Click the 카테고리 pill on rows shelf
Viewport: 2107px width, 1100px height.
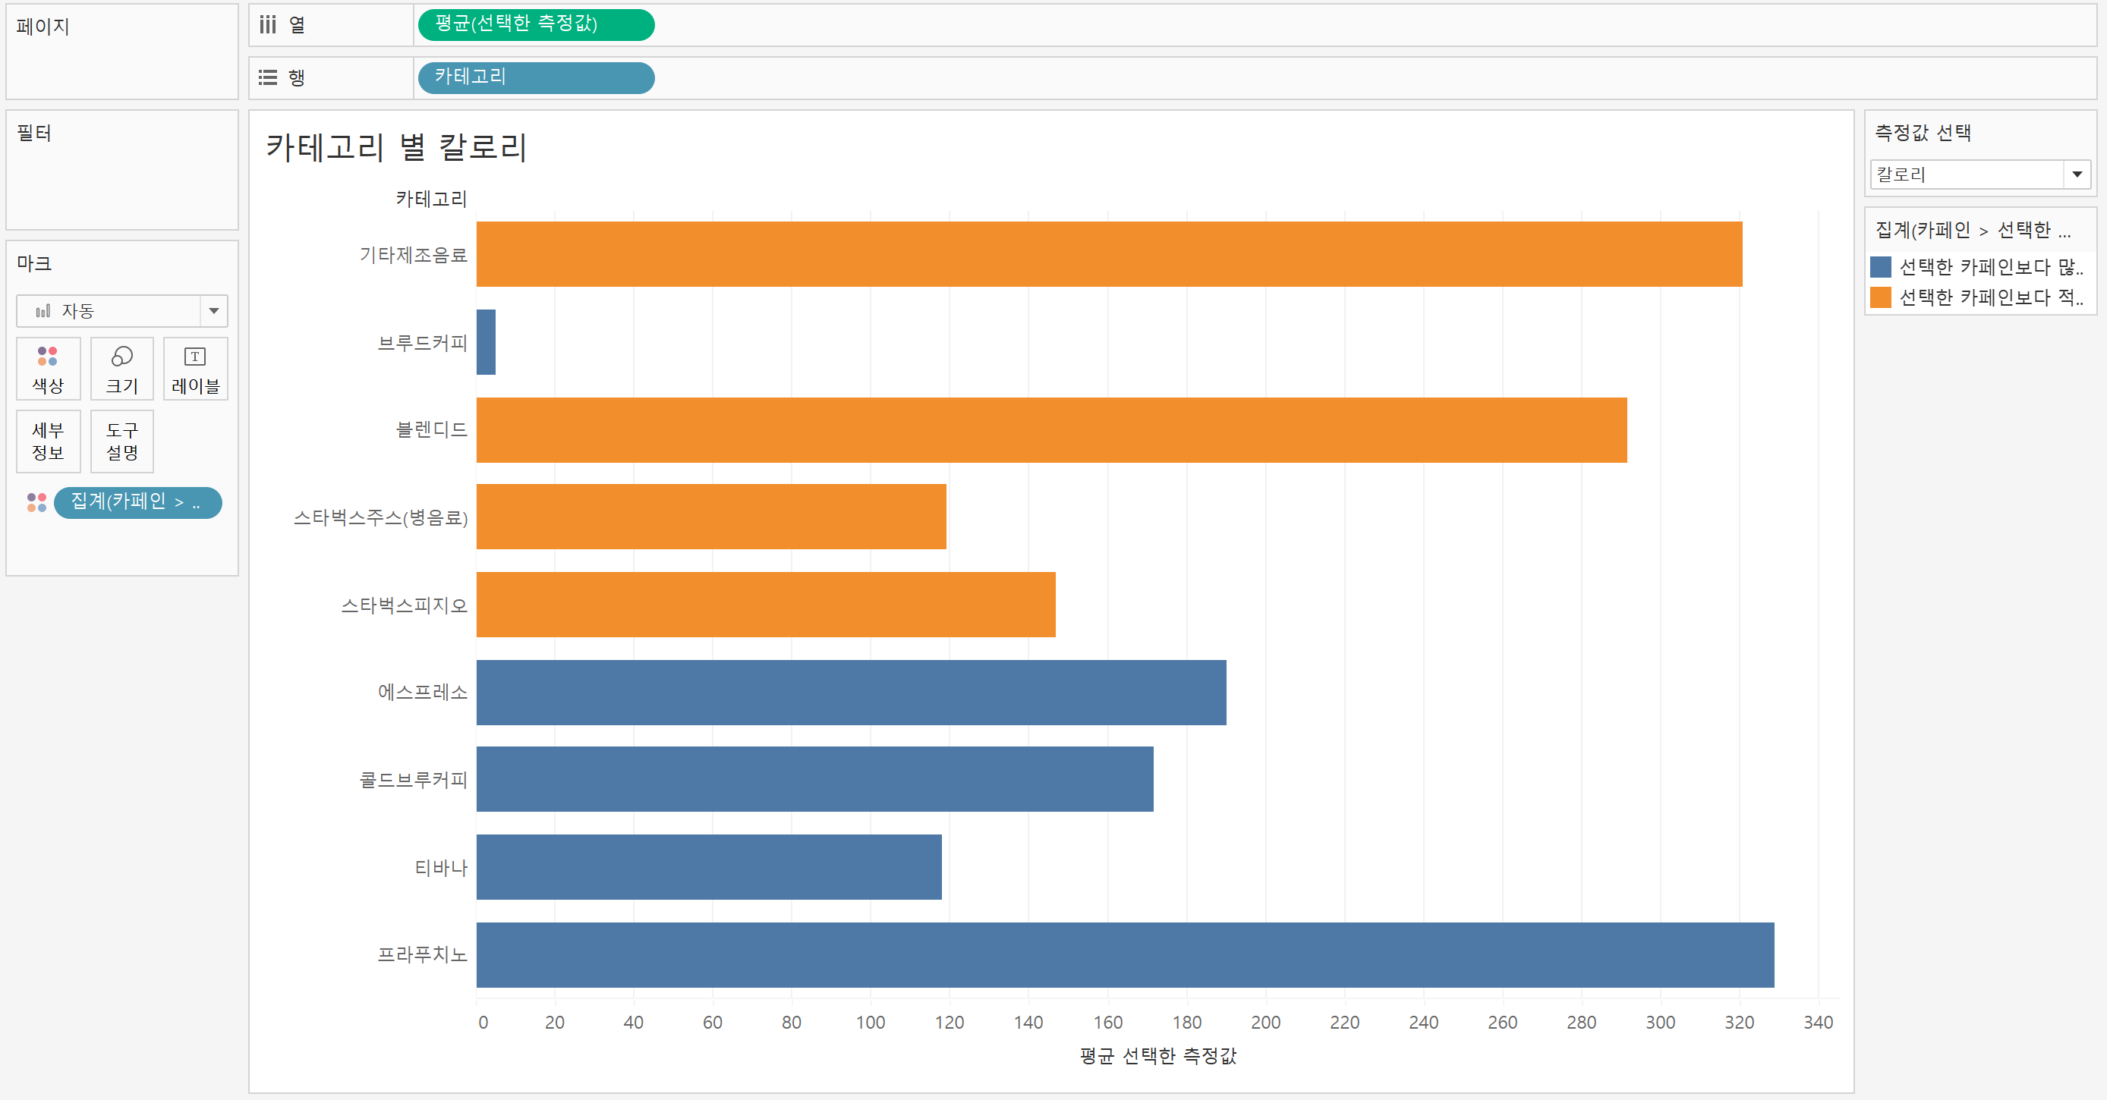(536, 77)
